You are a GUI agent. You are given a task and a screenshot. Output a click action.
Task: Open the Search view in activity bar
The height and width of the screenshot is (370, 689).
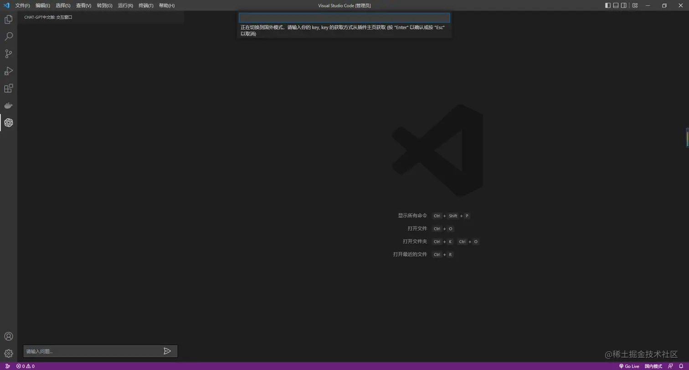tap(9, 36)
